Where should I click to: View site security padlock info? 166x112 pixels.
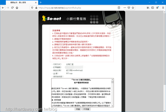pos(36,8)
